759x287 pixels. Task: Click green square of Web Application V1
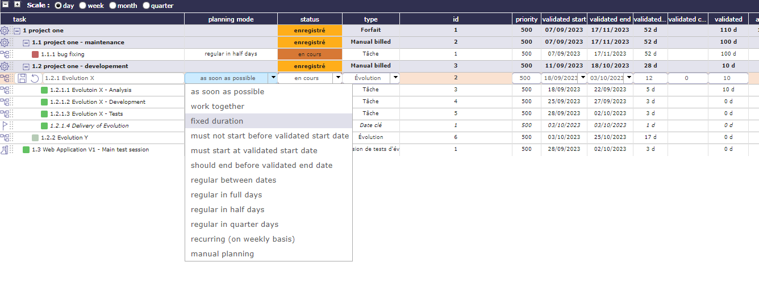pos(26,150)
